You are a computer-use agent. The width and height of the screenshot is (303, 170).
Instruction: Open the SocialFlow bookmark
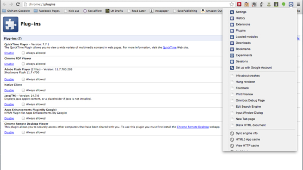point(92,11)
